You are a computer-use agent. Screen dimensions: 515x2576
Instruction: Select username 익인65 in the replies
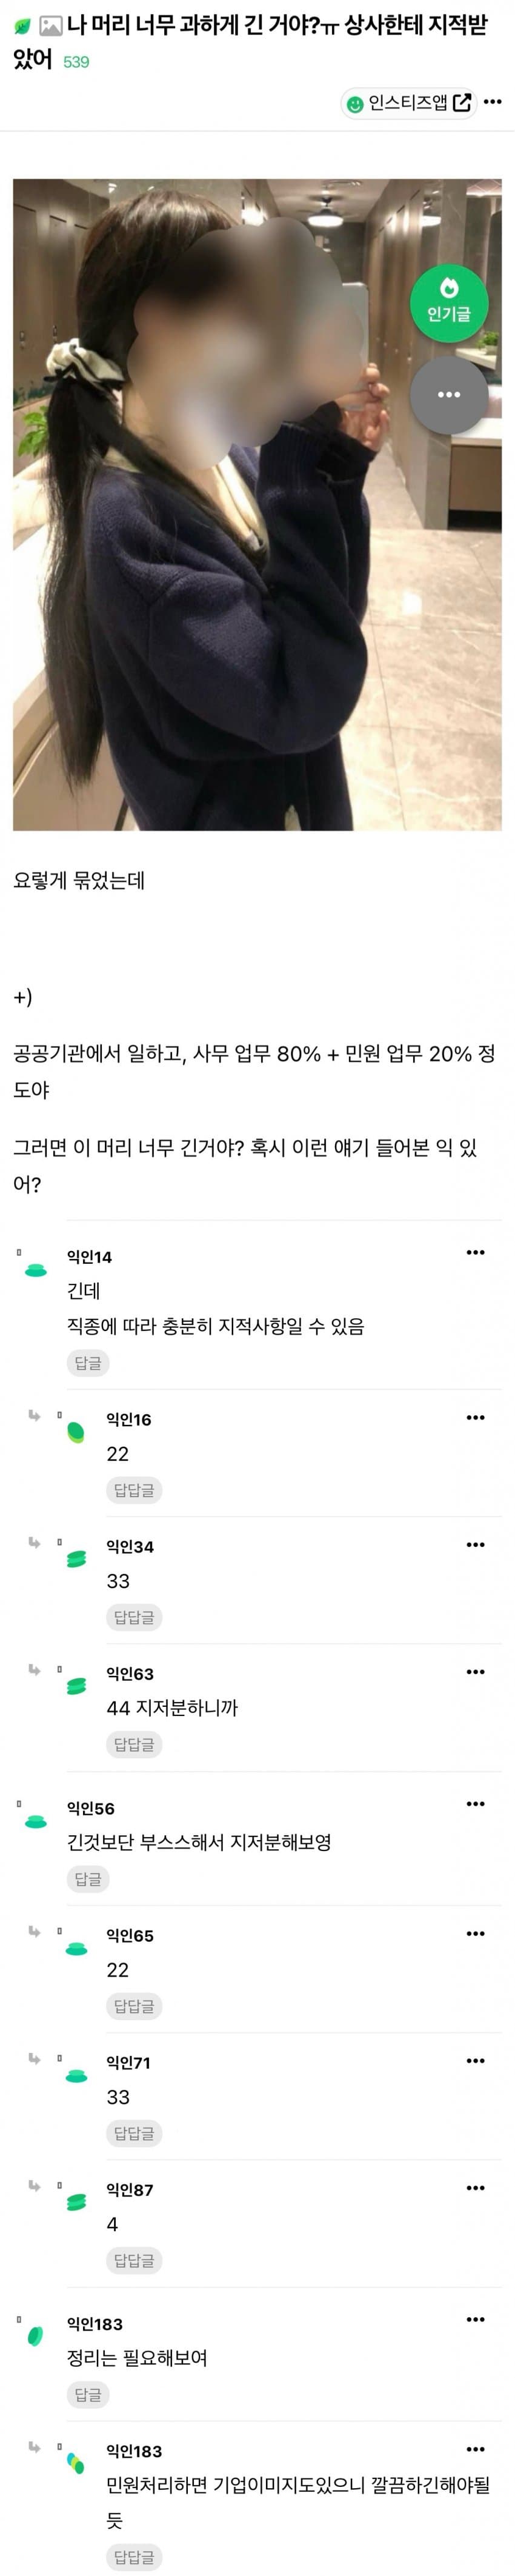click(x=130, y=1935)
